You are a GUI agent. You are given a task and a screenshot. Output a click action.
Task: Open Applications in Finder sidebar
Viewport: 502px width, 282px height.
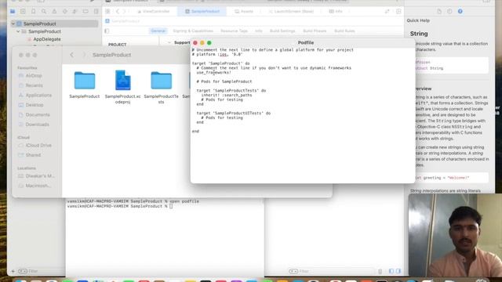point(38,96)
